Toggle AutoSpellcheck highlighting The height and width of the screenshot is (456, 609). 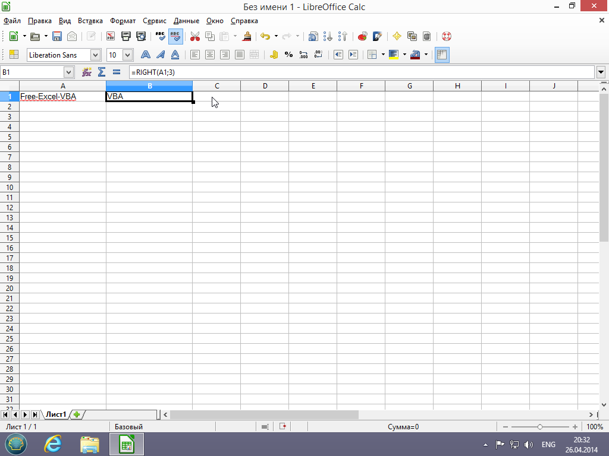pos(174,36)
